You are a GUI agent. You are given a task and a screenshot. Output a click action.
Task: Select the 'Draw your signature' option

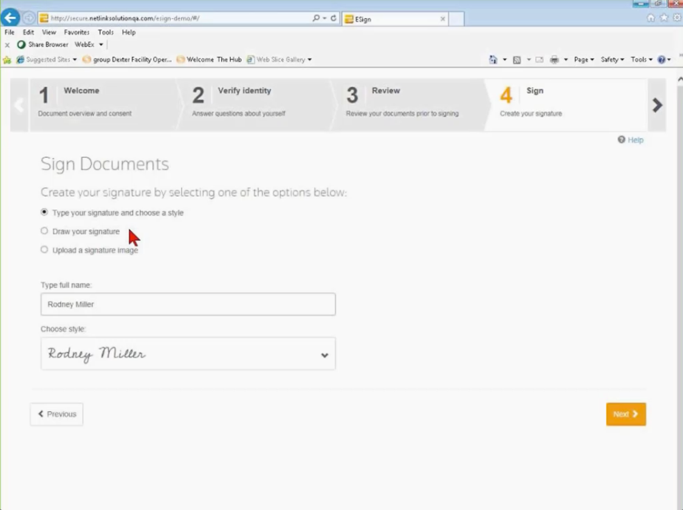[44, 231]
